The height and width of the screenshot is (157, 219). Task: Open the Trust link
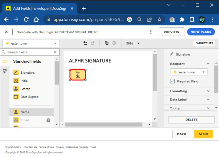[93, 147]
